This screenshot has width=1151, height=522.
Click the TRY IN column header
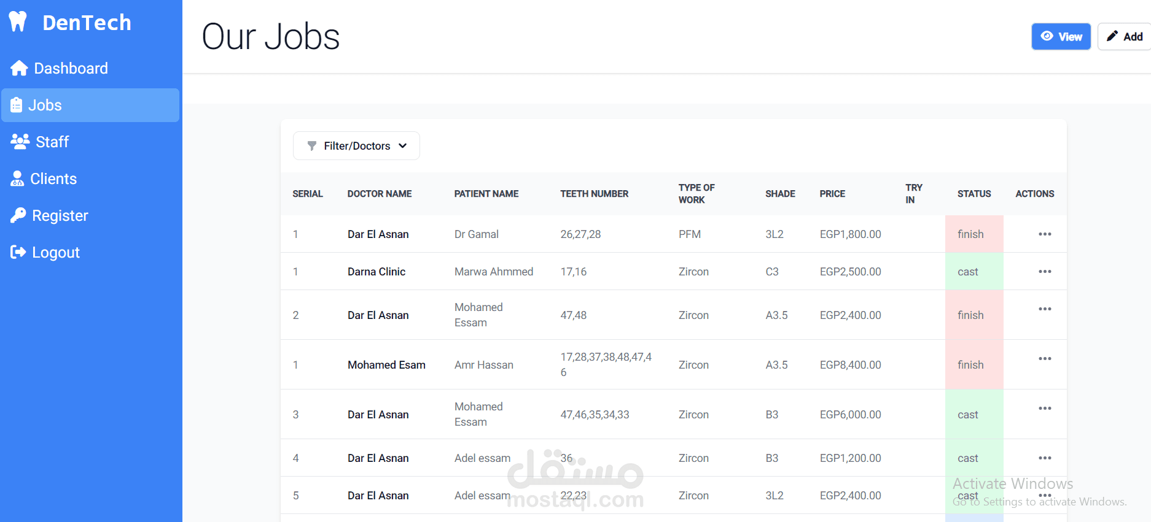(914, 194)
